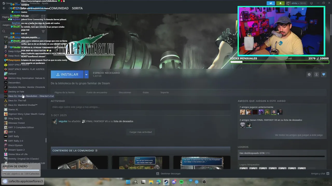This screenshot has width=332, height=186.
Task: Click first friend avatar who played previously
Action: click(x=243, y=112)
